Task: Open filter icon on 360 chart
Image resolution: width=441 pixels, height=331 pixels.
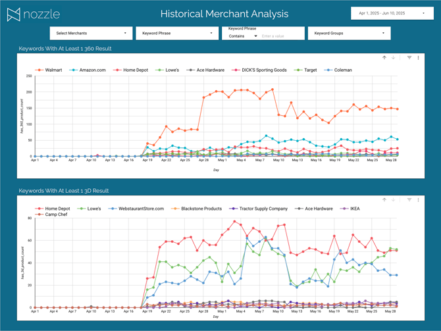Action: 409,58
